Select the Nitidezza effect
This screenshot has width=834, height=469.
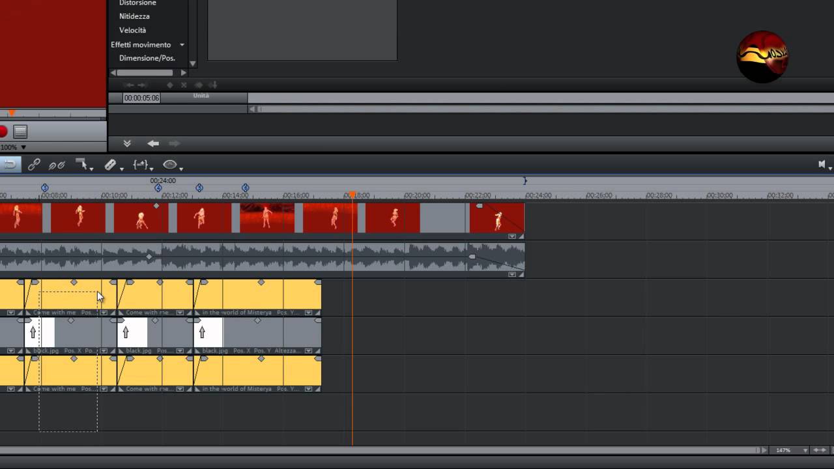pyautogui.click(x=134, y=16)
